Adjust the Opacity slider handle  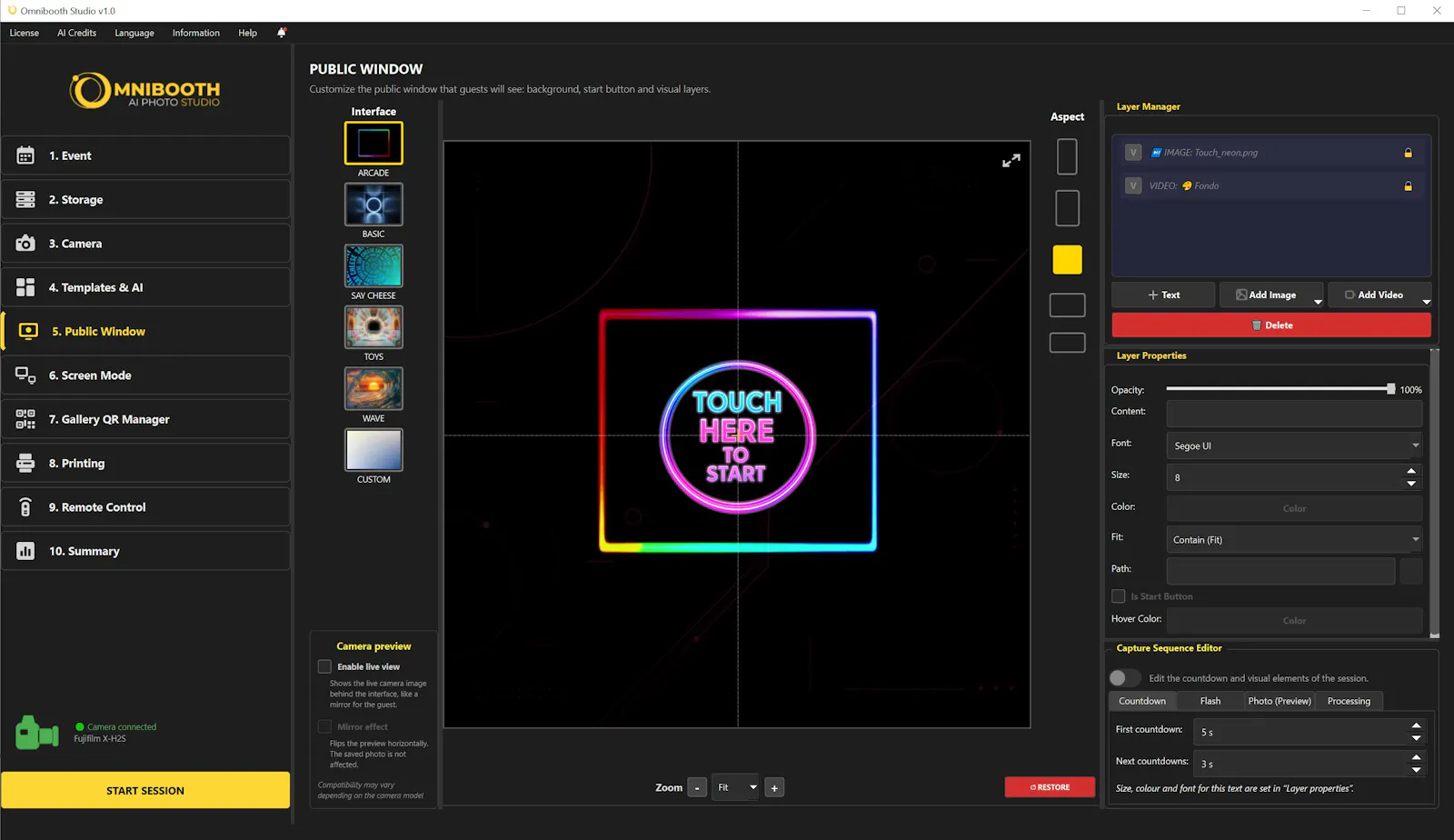(1391, 389)
